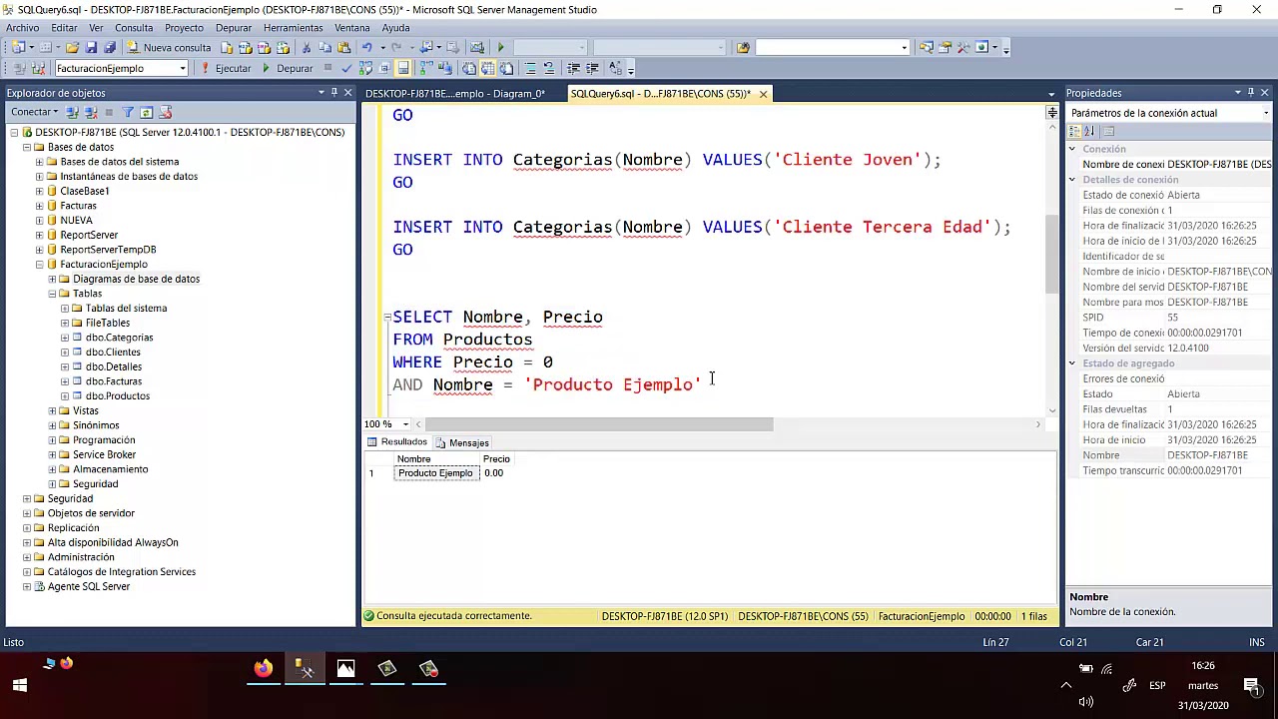Open the Herramientas menu

(x=293, y=28)
